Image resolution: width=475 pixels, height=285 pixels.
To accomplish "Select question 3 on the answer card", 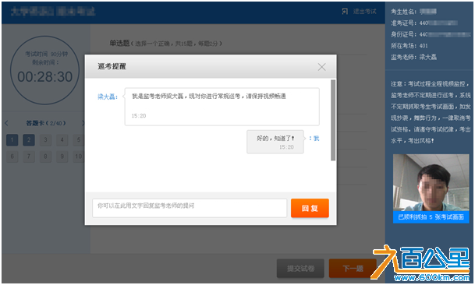I will point(45,140).
